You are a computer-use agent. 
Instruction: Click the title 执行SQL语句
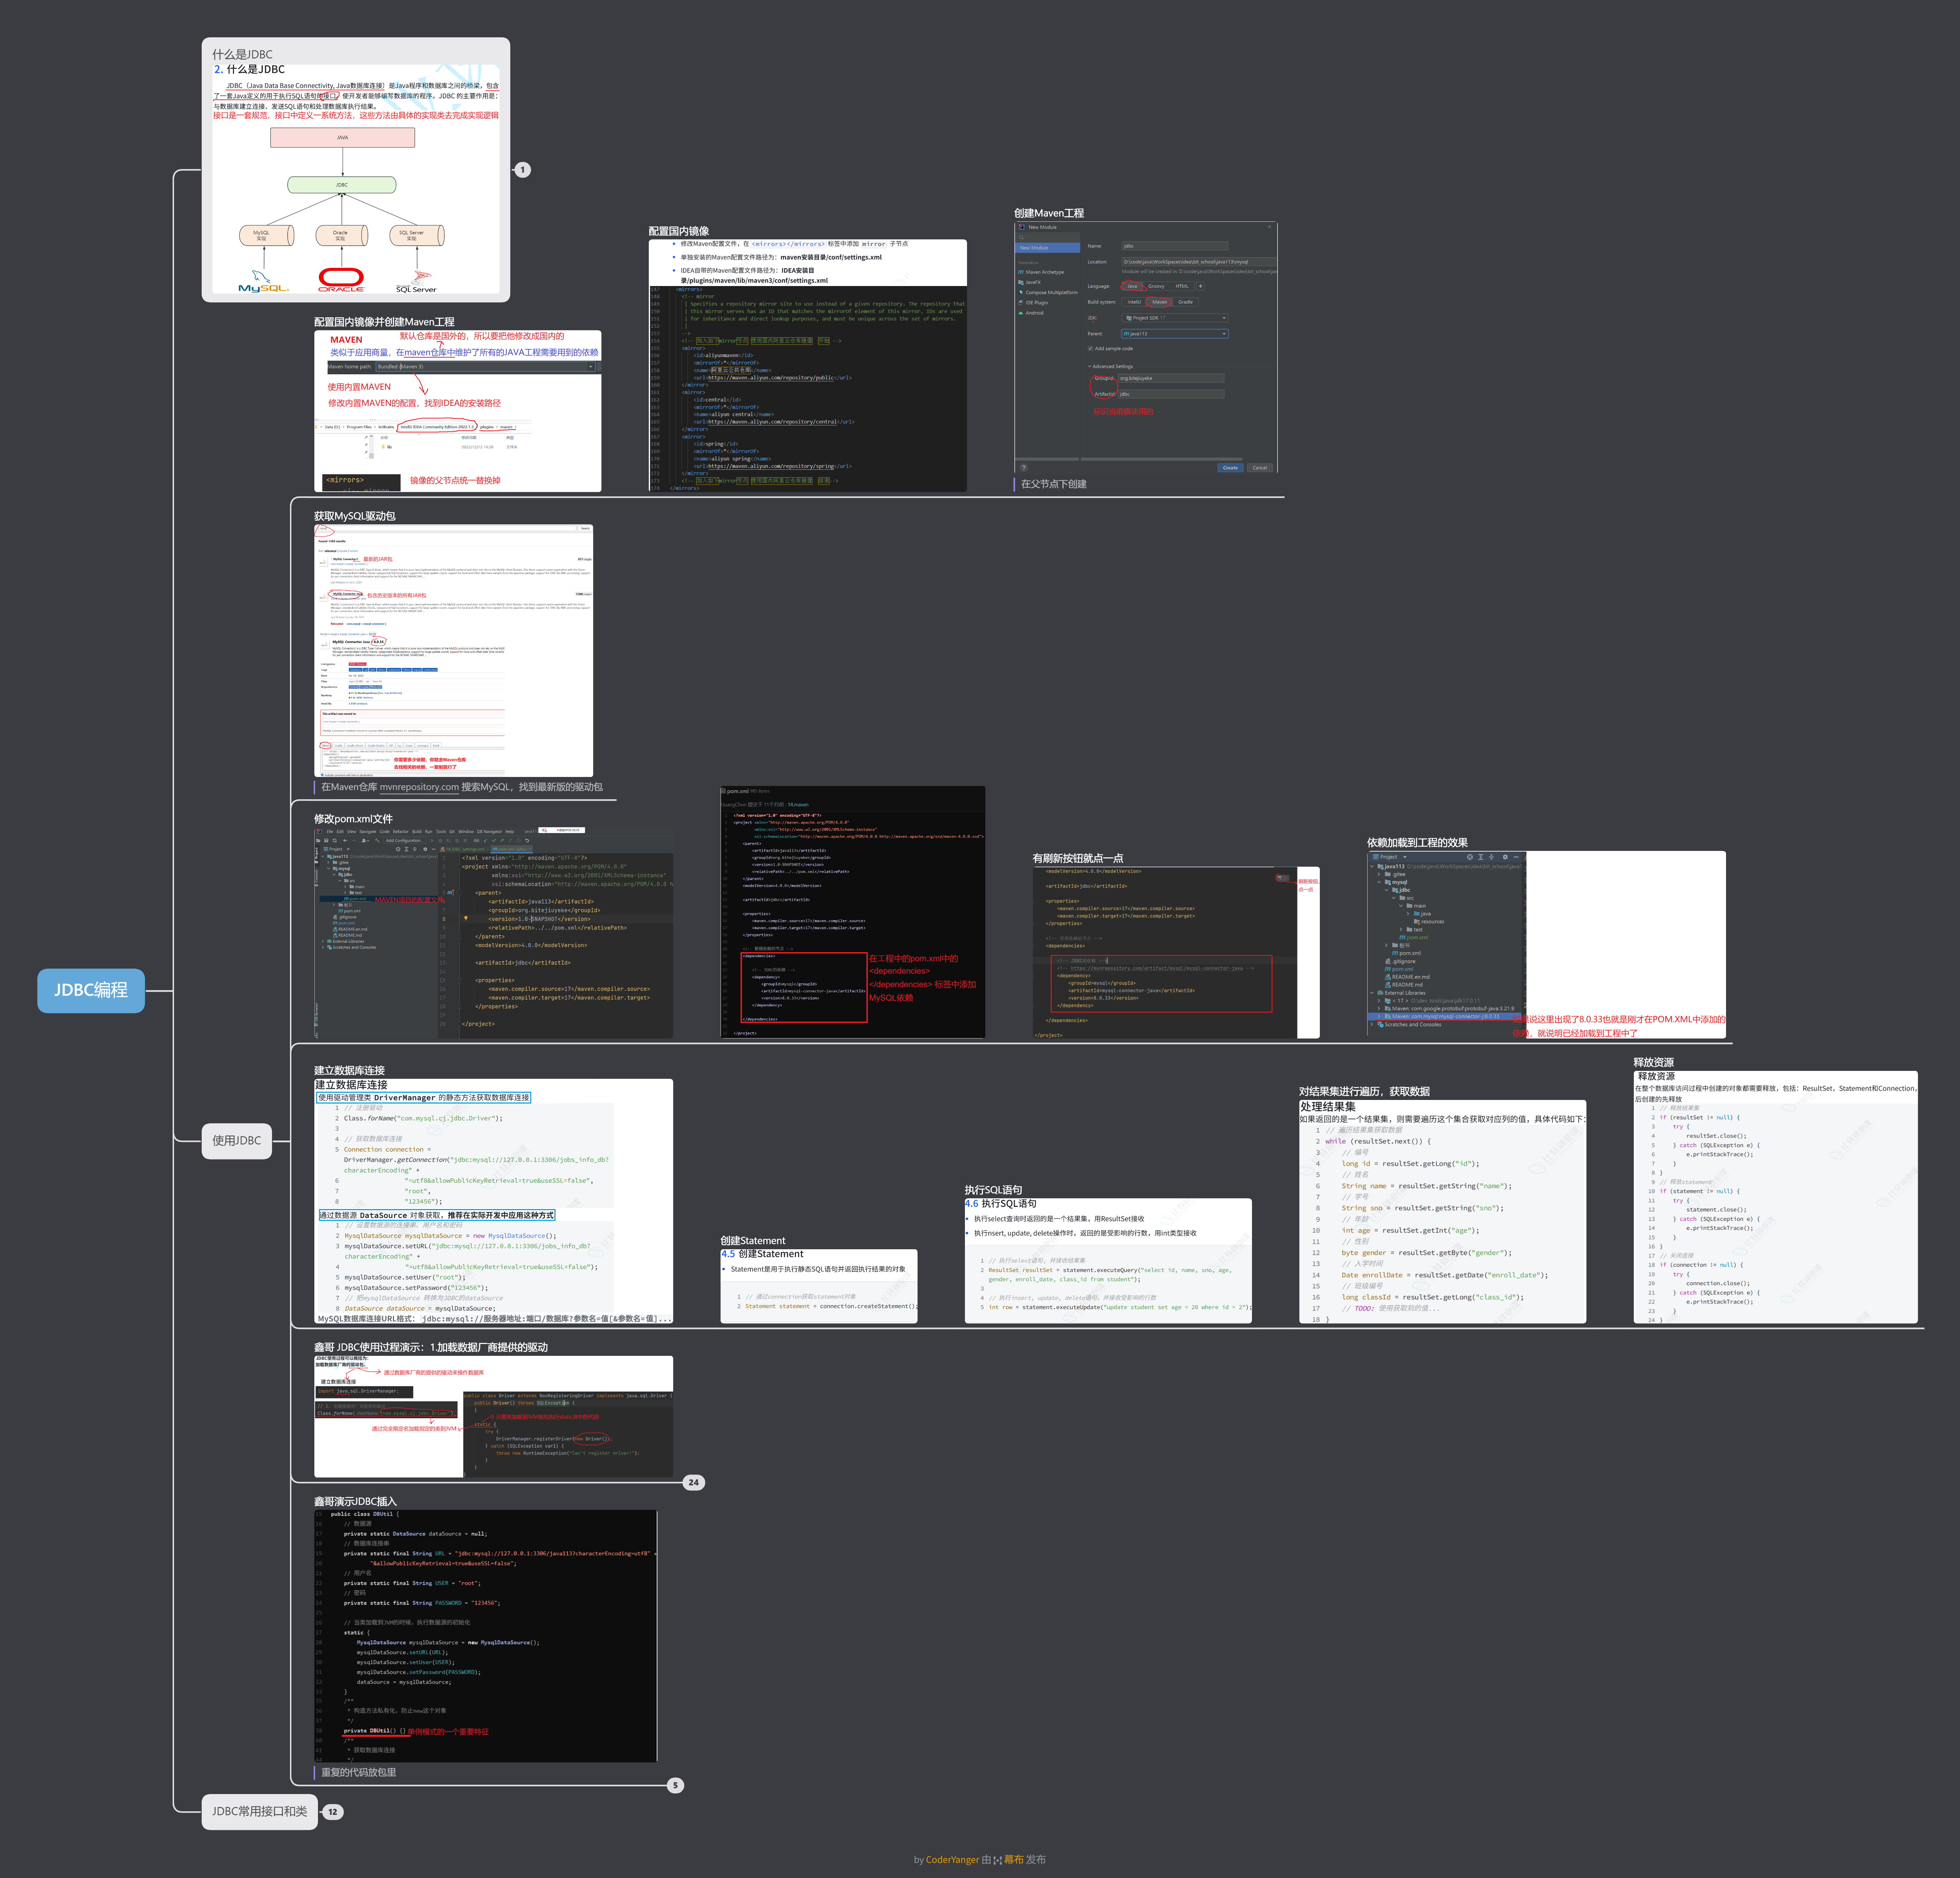[993, 1190]
